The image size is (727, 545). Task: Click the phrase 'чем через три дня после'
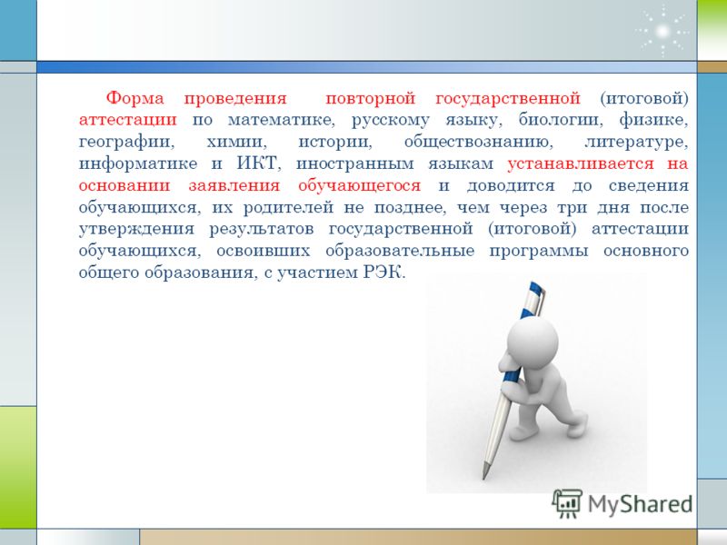(573, 208)
